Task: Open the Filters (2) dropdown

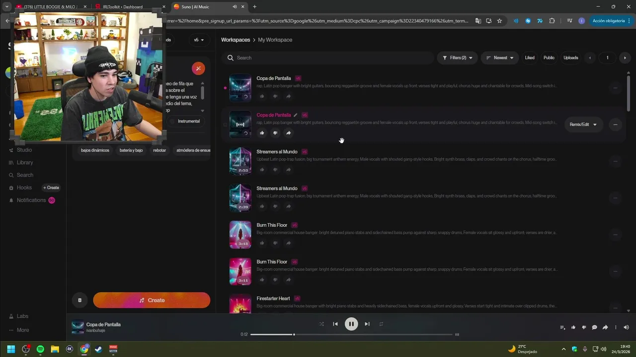Action: tap(458, 58)
